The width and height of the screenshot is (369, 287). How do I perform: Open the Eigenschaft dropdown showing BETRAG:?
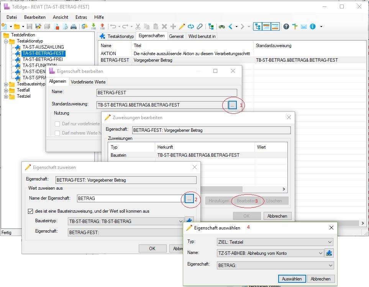click(x=275, y=265)
